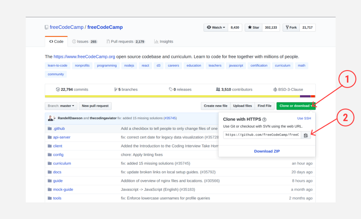Star the freeCodeCamp repository

click(x=253, y=27)
